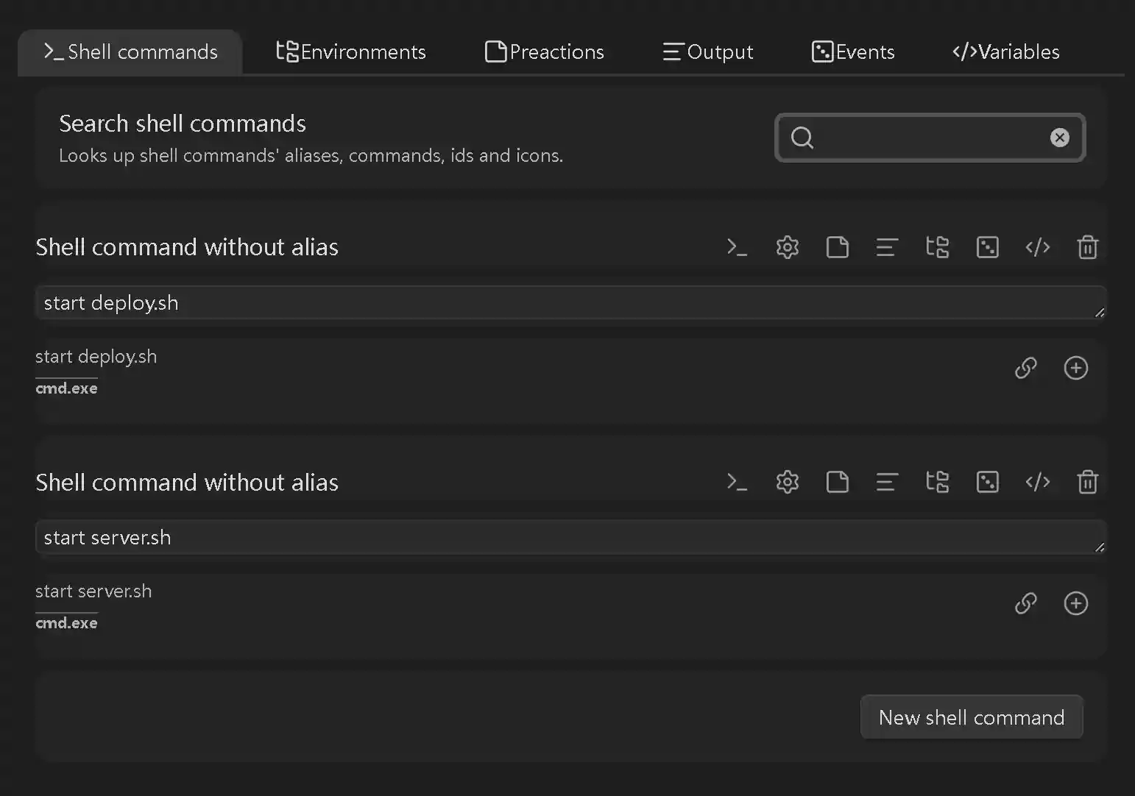This screenshot has height=796, width=1135.
Task: Open Environments icon for start server.sh command
Action: click(937, 482)
